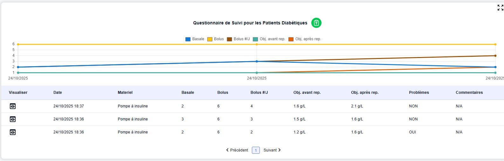Screen dimensions: 504x161
Task: Click the middle data point on Basale line
Action: [257, 61]
